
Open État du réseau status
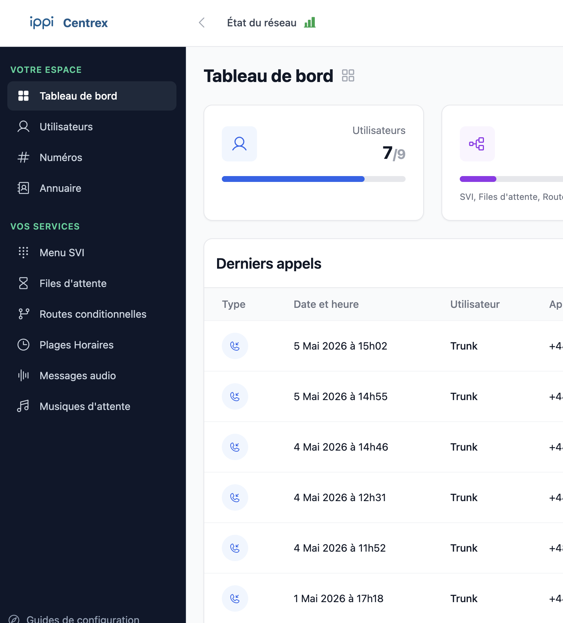pyautogui.click(x=261, y=23)
